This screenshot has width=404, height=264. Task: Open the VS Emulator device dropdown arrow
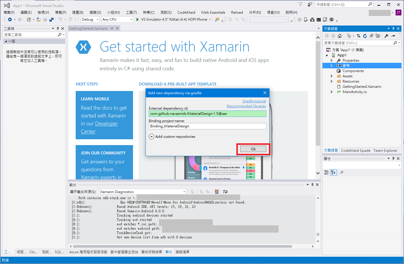pos(210,19)
